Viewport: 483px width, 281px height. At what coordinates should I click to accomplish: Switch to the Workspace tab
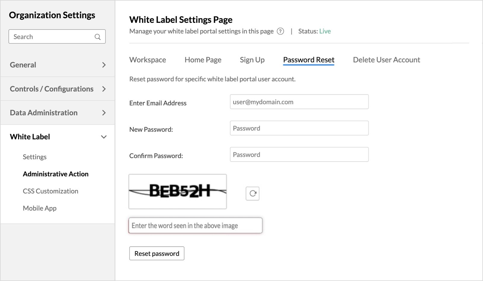pos(148,60)
